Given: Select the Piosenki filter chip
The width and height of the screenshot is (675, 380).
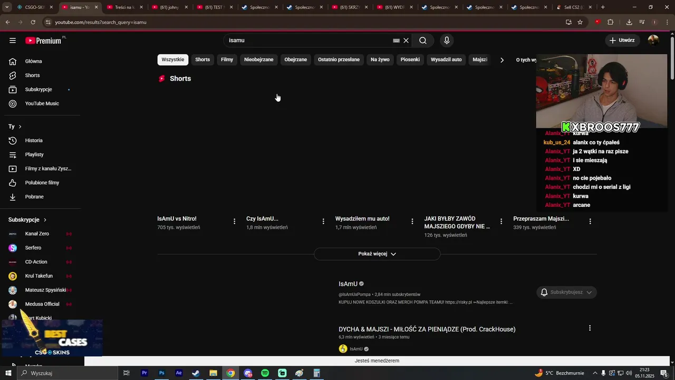Looking at the screenshot, I should 410,60.
